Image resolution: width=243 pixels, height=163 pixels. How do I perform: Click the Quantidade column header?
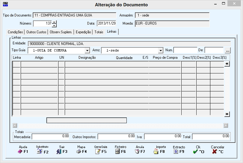pos(124,58)
